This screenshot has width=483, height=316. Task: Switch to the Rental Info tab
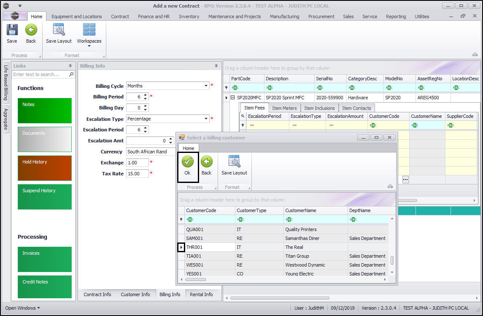201,294
